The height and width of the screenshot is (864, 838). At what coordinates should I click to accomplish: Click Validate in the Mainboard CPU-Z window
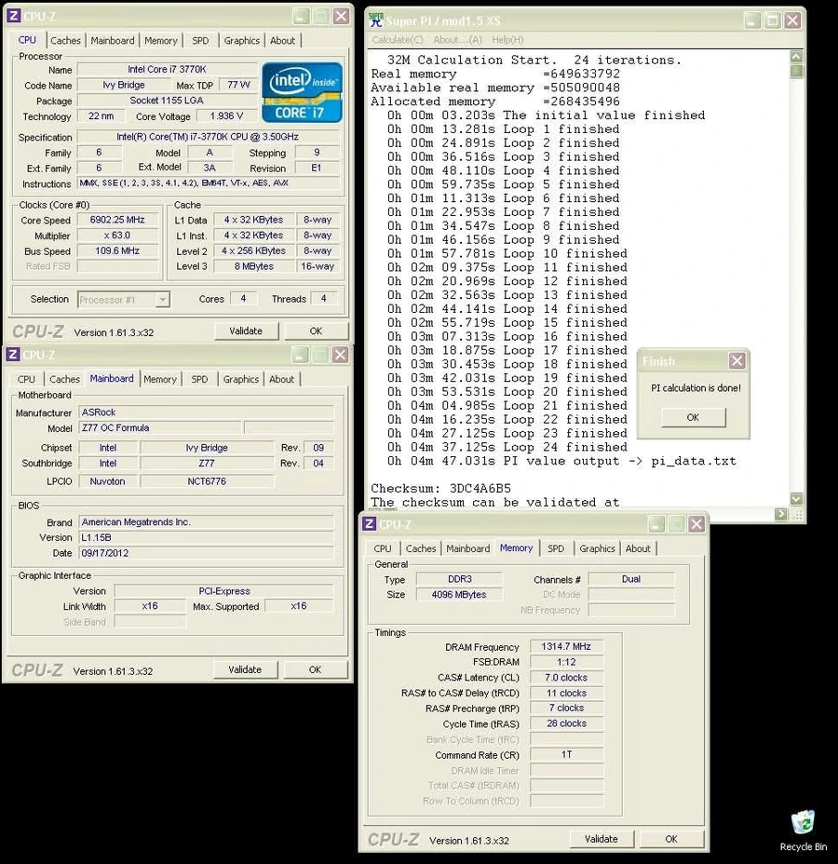[x=245, y=669]
